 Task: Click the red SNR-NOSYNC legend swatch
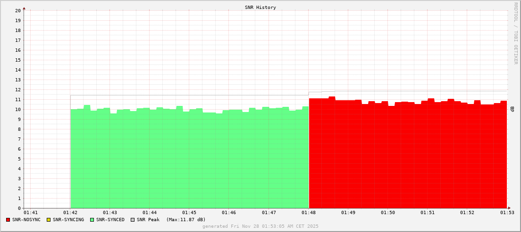click(8, 220)
